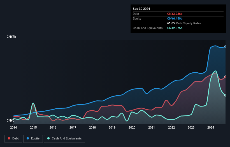Toggle the Cash And Equivalents legend button
The height and width of the screenshot is (147, 230).
[64, 139]
